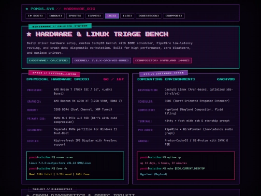
Task: Click the MEMORY: row label
Action: click(x=32, y=110)
